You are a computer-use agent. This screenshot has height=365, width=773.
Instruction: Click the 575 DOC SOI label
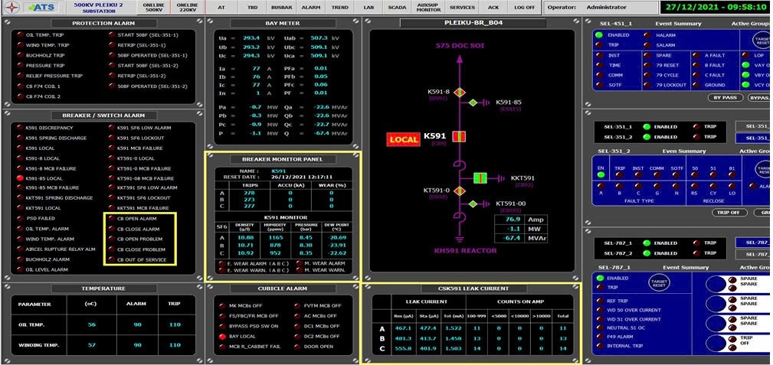(460, 45)
